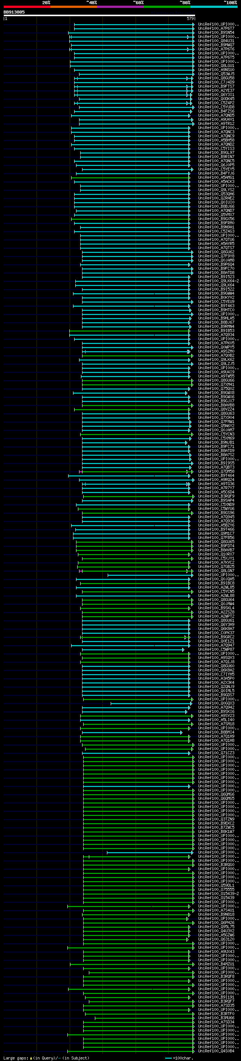Select UniRef100_Q6Y3I1 label
241x1061 pixels.
pyautogui.click(x=216, y=94)
